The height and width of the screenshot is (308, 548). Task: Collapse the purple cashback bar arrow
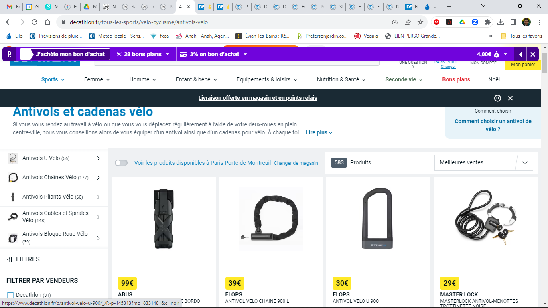click(x=520, y=54)
